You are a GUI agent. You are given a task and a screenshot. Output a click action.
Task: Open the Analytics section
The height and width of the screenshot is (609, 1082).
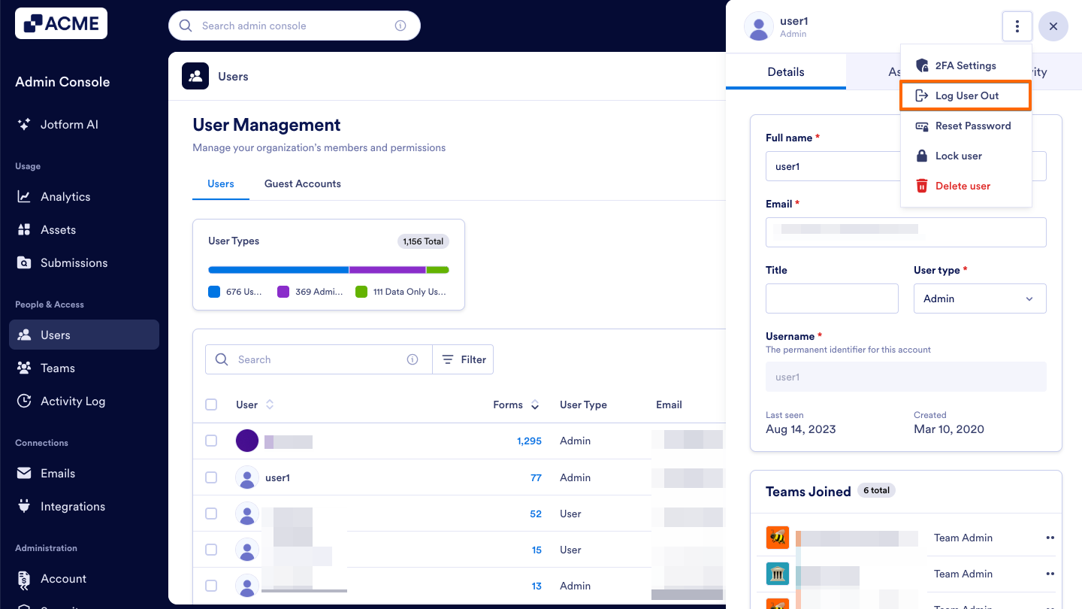point(67,196)
